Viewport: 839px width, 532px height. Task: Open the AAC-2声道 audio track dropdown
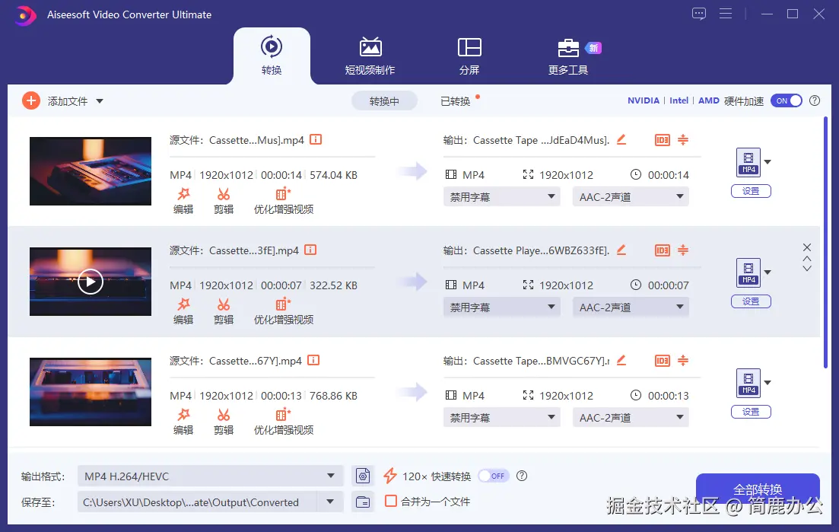point(630,196)
